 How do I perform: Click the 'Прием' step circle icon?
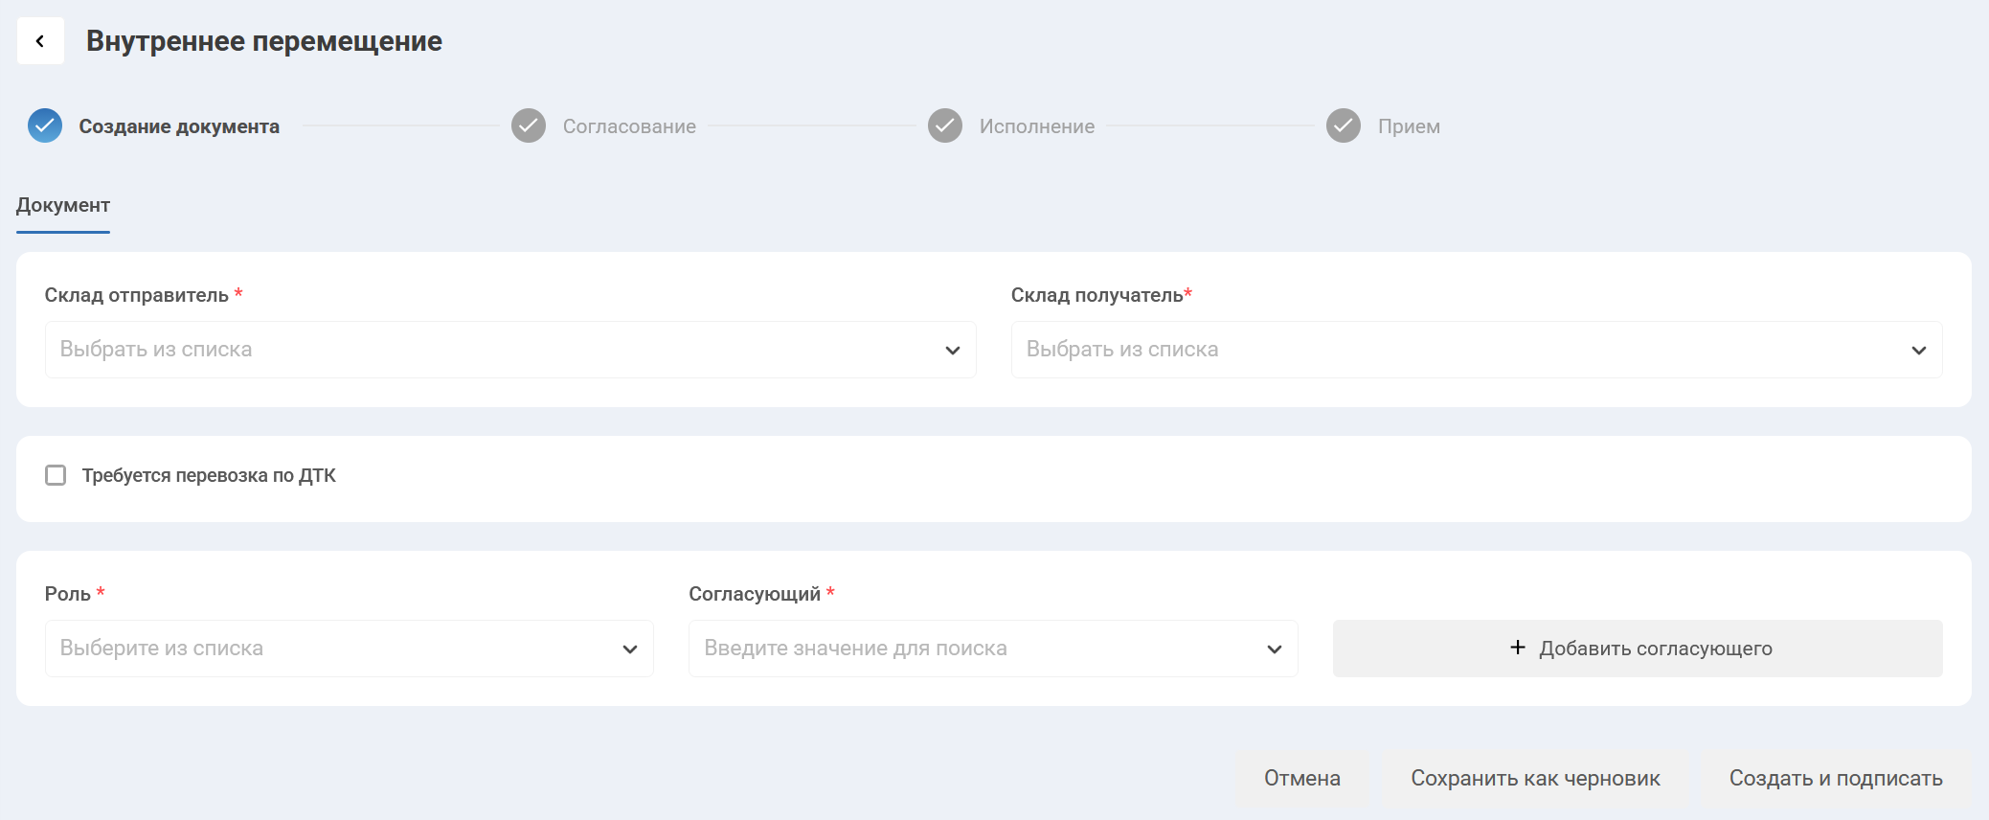tap(1344, 125)
